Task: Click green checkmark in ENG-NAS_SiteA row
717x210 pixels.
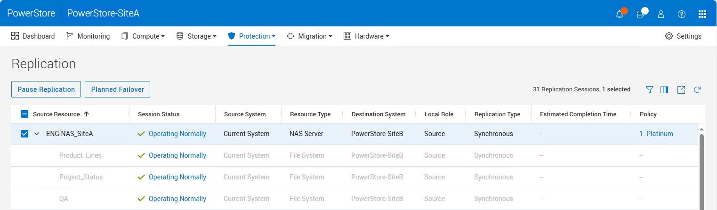Action: coord(141,134)
